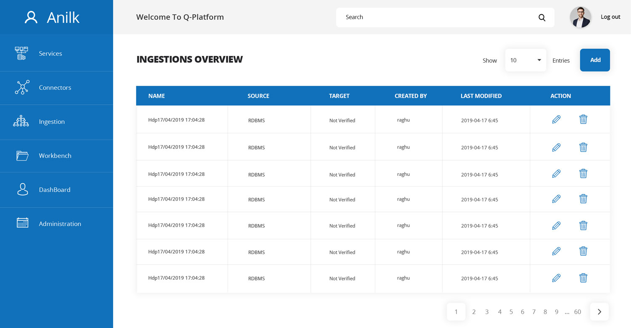This screenshot has height=328, width=631.
Task: Open Ingestion via its hierarchy icon
Action: tap(21, 122)
